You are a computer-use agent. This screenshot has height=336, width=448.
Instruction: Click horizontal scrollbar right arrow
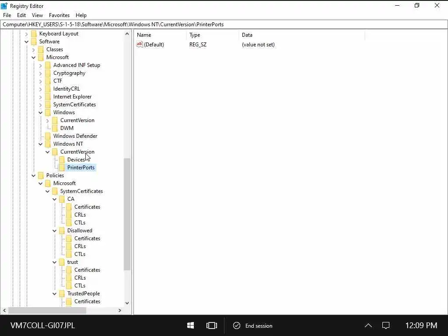click(x=120, y=310)
